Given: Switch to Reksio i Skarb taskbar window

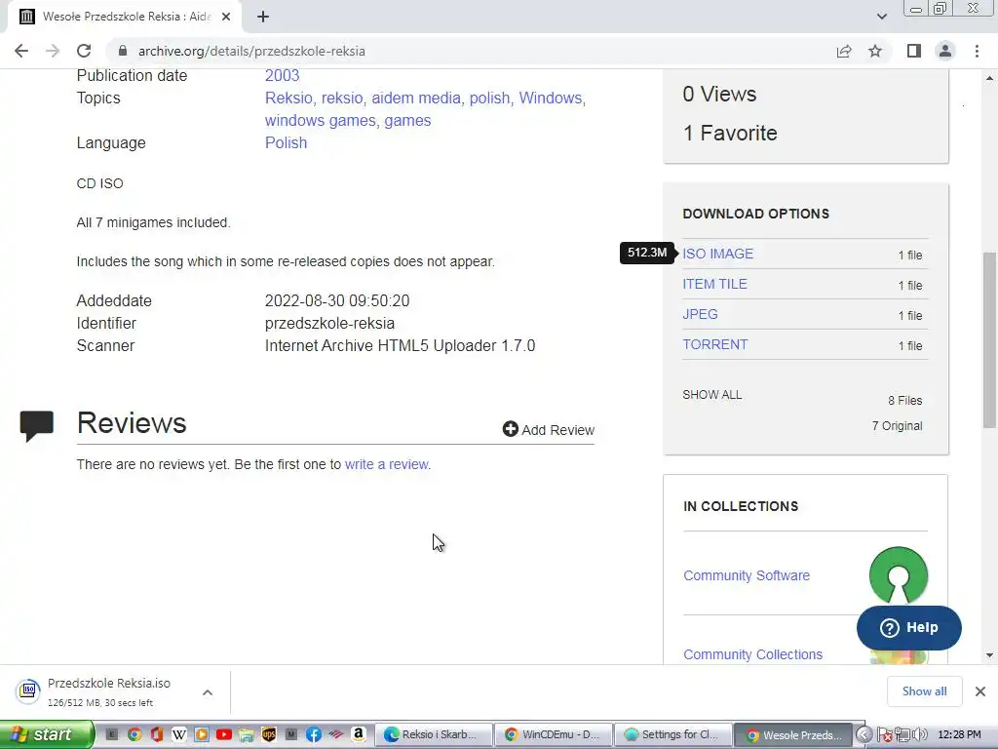Looking at the screenshot, I should point(434,734).
